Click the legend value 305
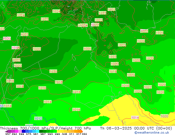The height and width of the screenshot is (135, 175). pyautogui.click(x=64, y=134)
